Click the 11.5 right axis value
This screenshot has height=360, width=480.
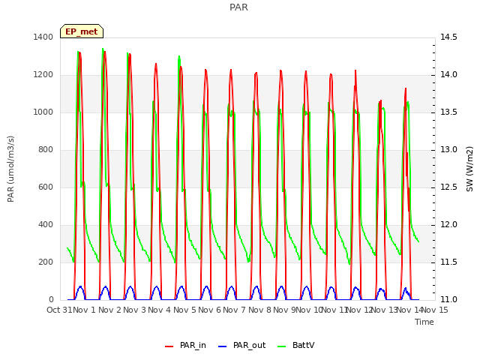(448, 262)
